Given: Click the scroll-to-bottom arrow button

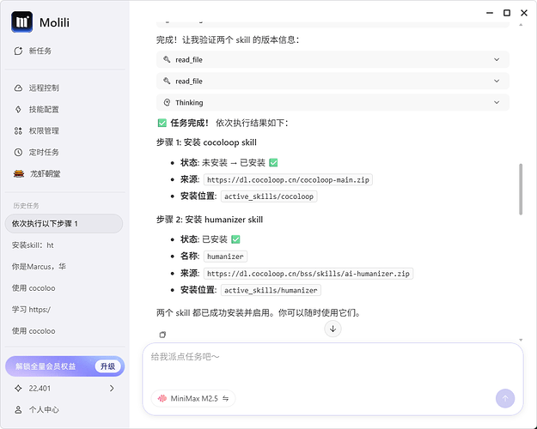Looking at the screenshot, I should [333, 329].
